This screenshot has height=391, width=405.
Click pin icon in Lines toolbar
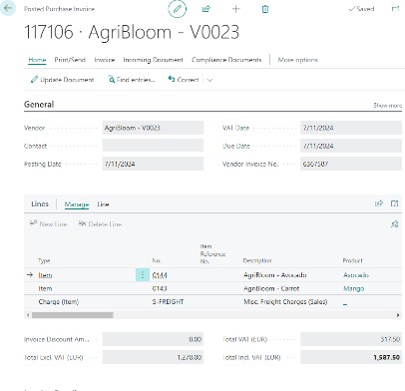(x=394, y=224)
